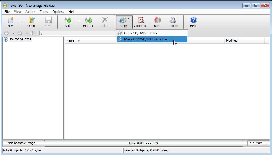Open the Help menu
Screen dimensions: 272x155
click(72, 12)
